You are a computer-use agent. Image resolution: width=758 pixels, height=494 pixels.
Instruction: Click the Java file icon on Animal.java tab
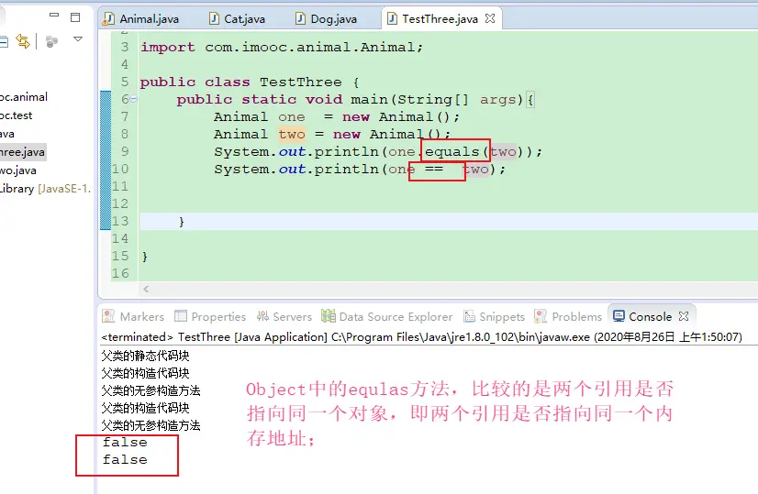[x=109, y=19]
